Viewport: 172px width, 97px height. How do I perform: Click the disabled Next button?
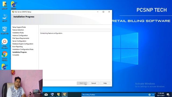coord(82,83)
